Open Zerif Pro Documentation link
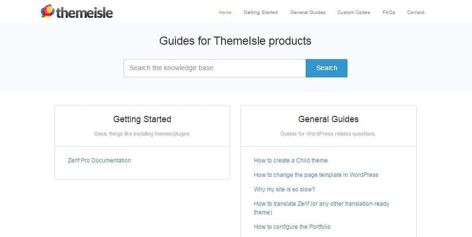Screen dimensions: 472x237 (99, 161)
